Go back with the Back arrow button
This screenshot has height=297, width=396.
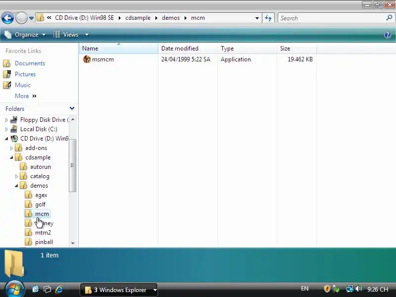7,18
